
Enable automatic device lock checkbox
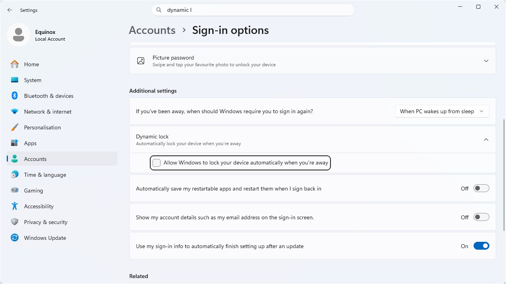click(157, 163)
